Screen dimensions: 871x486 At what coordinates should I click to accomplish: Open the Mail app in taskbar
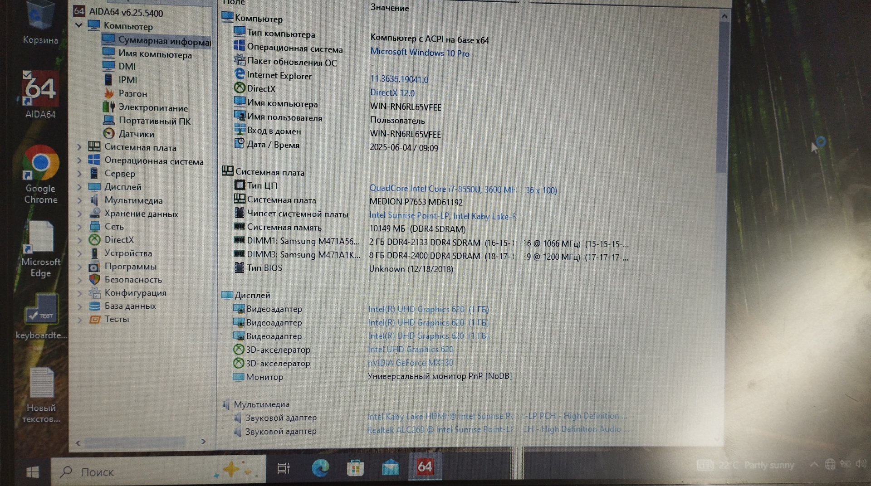tap(390, 467)
